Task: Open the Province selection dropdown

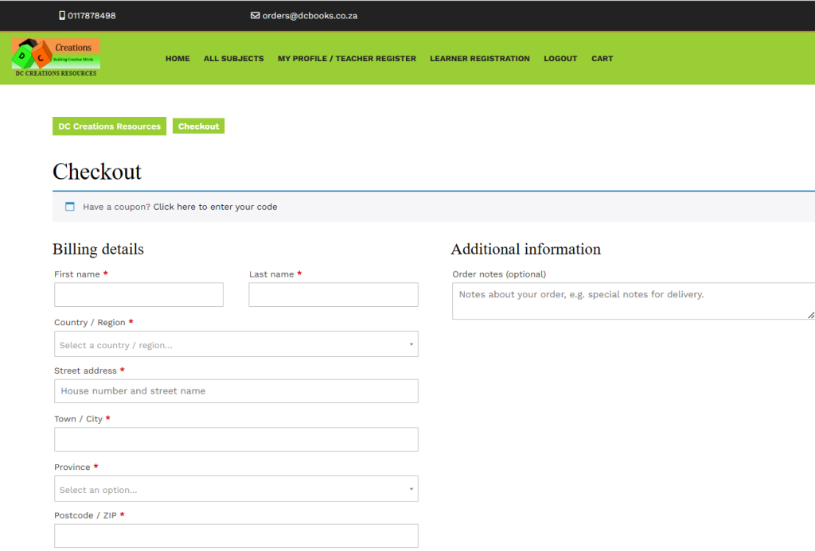Action: [x=236, y=488]
